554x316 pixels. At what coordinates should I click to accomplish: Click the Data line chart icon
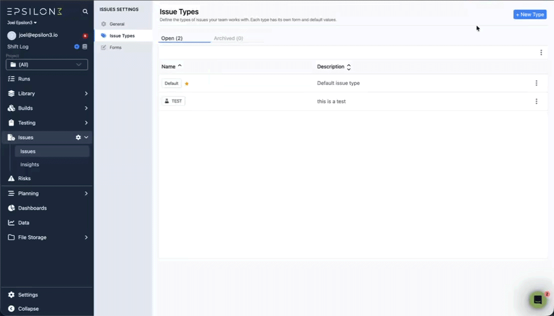click(x=12, y=222)
